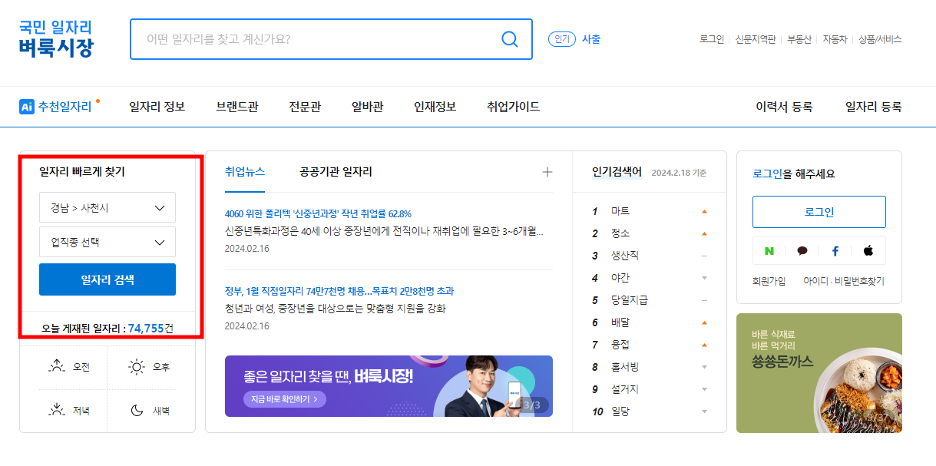Click the top 로그인 link
936x466 pixels.
pos(712,39)
